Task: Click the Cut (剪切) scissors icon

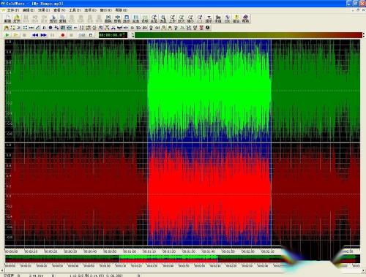Action: tap(53, 19)
